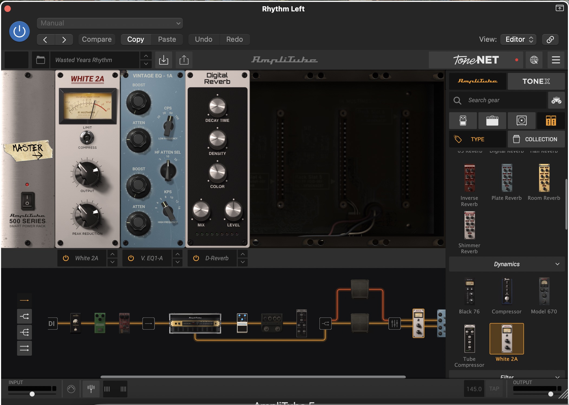Go to next setting with right arrow
The height and width of the screenshot is (405, 569).
64,40
